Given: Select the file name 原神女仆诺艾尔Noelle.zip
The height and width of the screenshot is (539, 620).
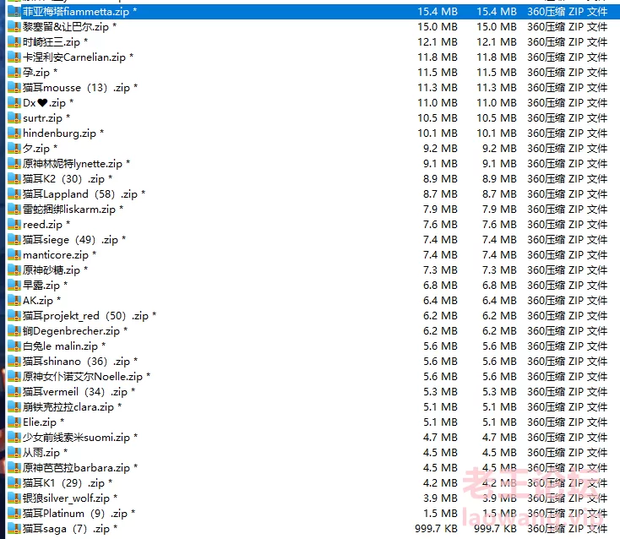Looking at the screenshot, I should (x=82, y=377).
